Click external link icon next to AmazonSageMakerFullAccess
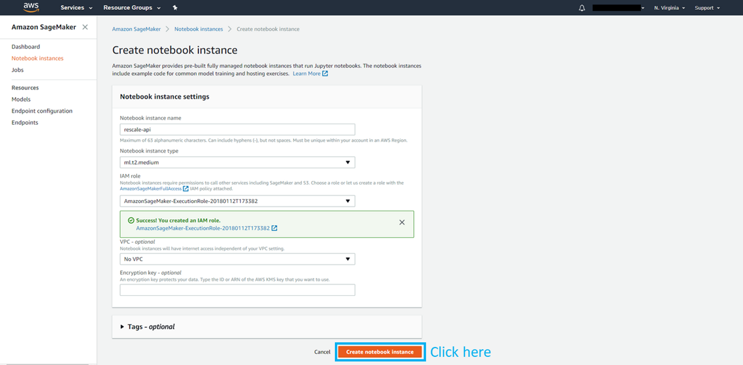Viewport: 743px width, 365px height. tap(186, 189)
